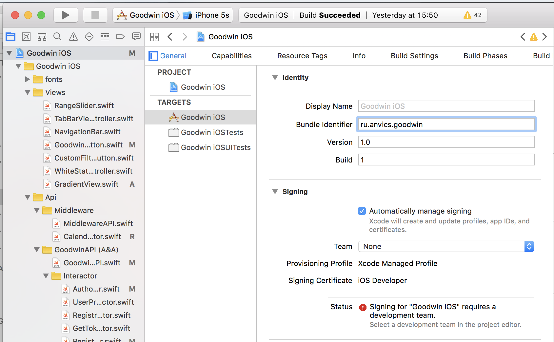Expand the fonts folder
The width and height of the screenshot is (554, 342).
pos(28,79)
